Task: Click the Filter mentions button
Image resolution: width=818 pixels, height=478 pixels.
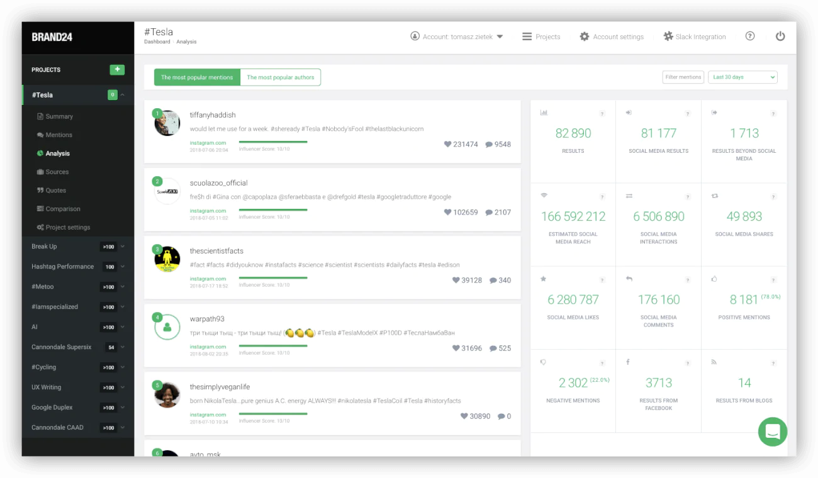Action: point(683,77)
